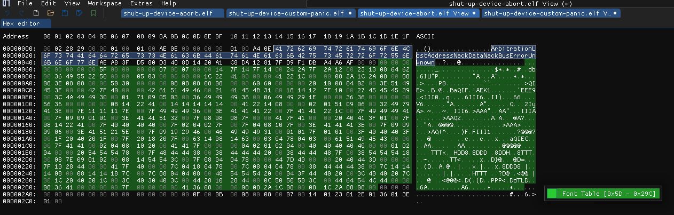Click the green Font Table color swatch

[x=552, y=194]
